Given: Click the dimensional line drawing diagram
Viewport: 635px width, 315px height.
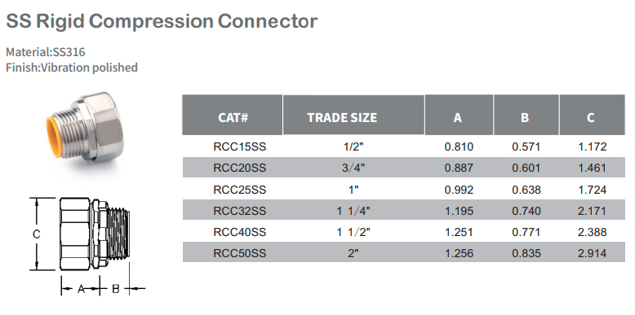Looking at the screenshot, I should coord(87,246).
